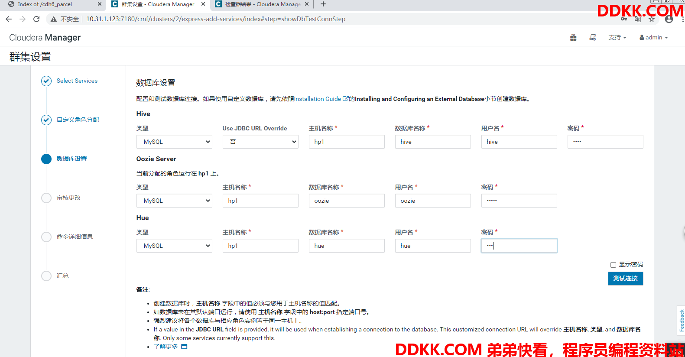Click the Hive 用户名 field

click(x=519, y=142)
